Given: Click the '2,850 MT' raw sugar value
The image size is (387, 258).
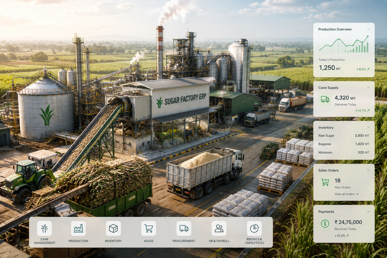Looking at the screenshot, I should 362,136.
